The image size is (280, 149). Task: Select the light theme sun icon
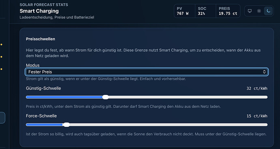259,11
